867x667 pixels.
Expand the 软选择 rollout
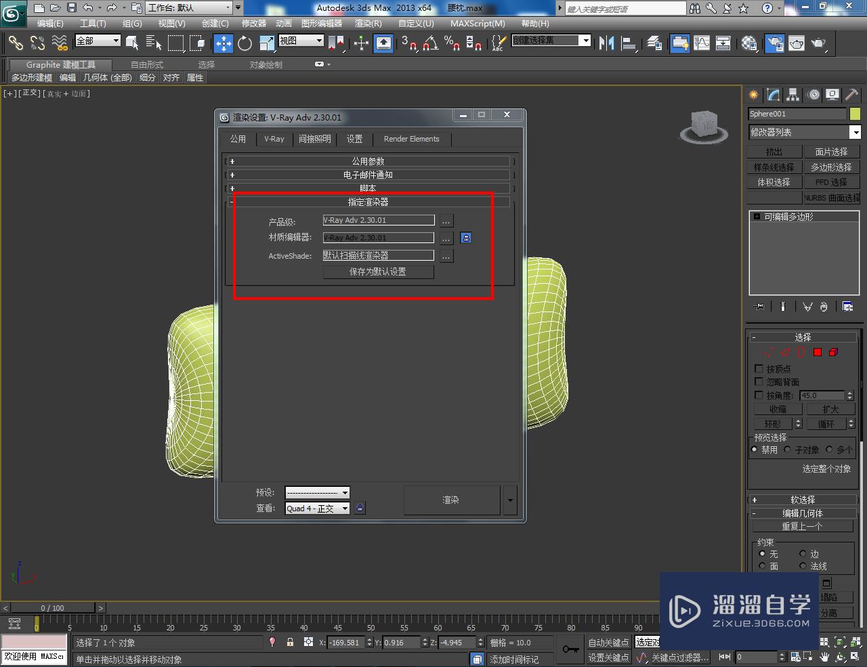803,500
